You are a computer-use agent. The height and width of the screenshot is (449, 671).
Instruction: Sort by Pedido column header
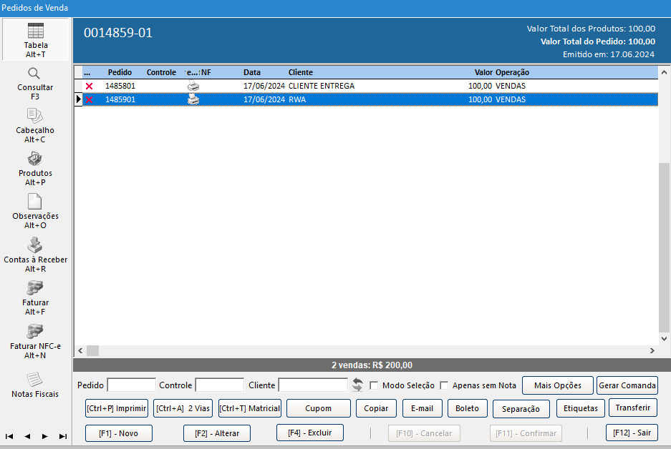click(x=120, y=72)
